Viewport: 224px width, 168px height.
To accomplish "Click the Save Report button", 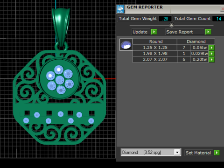I will pyautogui.click(x=185, y=32).
